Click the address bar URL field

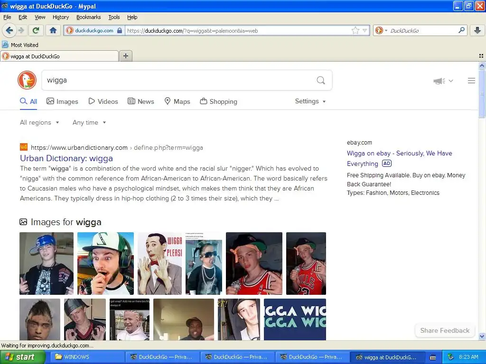coord(237,31)
